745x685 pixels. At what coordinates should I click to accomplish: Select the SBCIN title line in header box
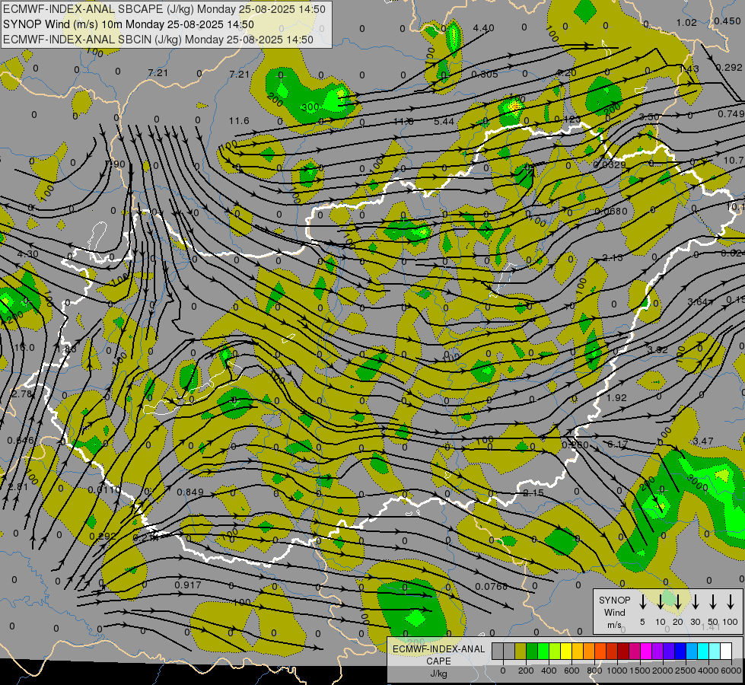[x=158, y=40]
